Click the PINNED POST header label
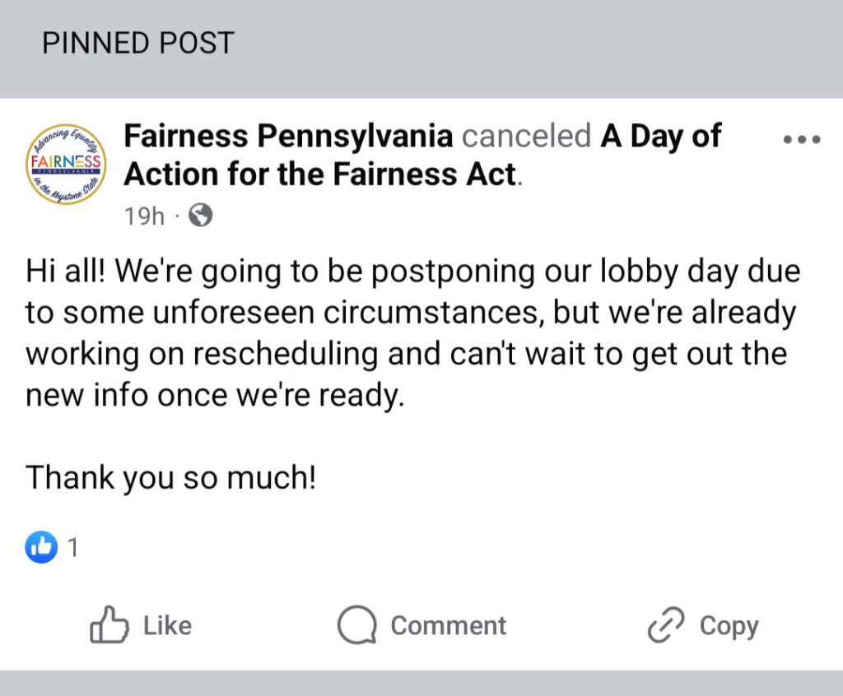 pyautogui.click(x=138, y=43)
